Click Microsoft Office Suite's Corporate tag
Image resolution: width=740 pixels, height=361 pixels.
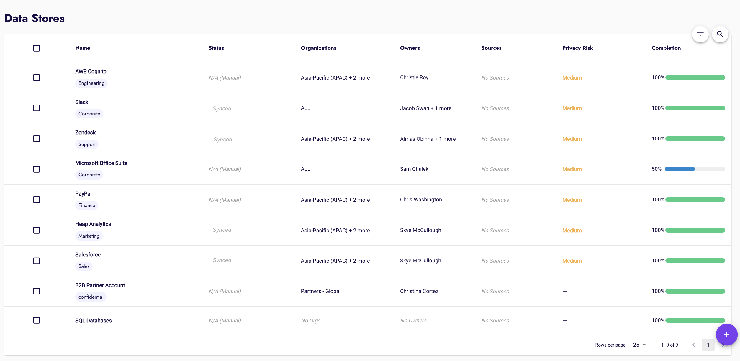89,175
